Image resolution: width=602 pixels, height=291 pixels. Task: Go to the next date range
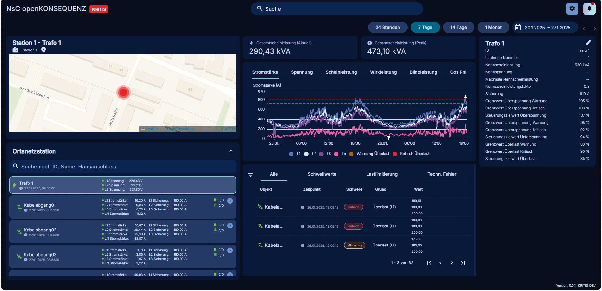(594, 29)
